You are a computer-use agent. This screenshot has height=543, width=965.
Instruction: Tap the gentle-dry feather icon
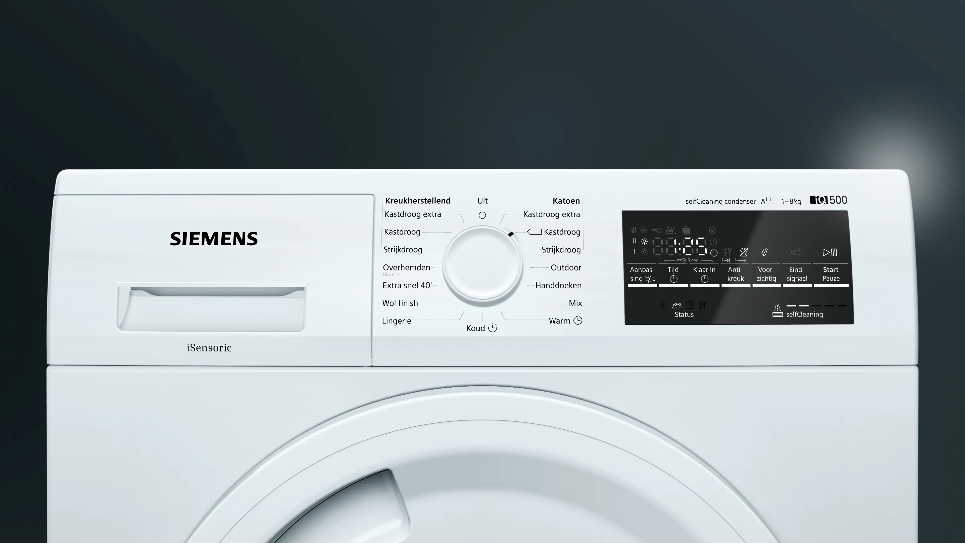765,252
